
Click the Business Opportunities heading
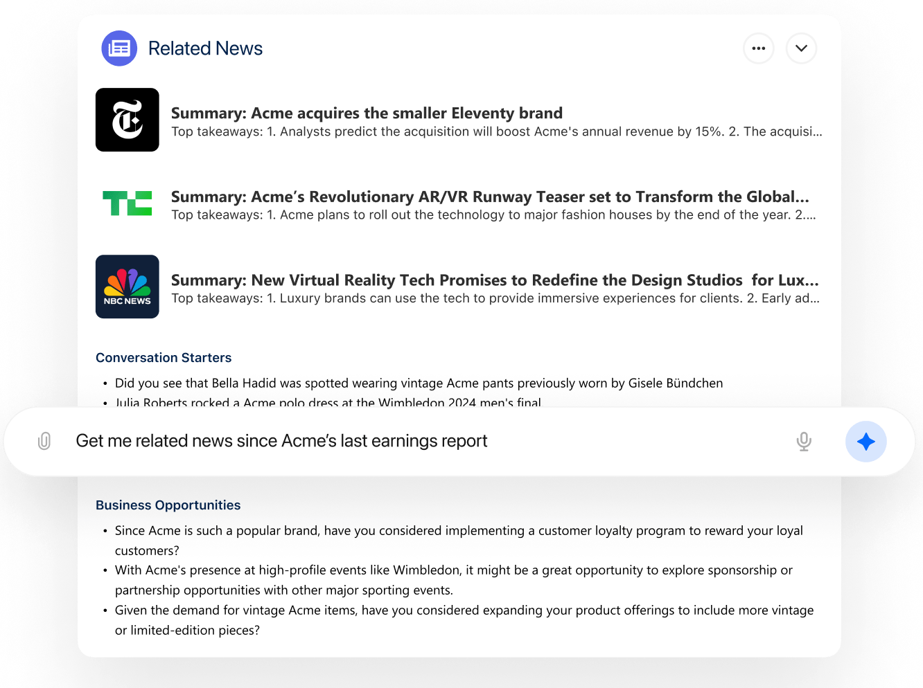tap(168, 505)
